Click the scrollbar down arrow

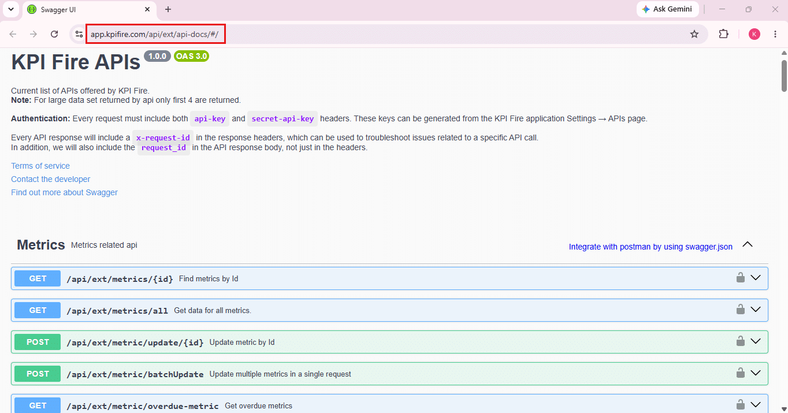click(784, 408)
